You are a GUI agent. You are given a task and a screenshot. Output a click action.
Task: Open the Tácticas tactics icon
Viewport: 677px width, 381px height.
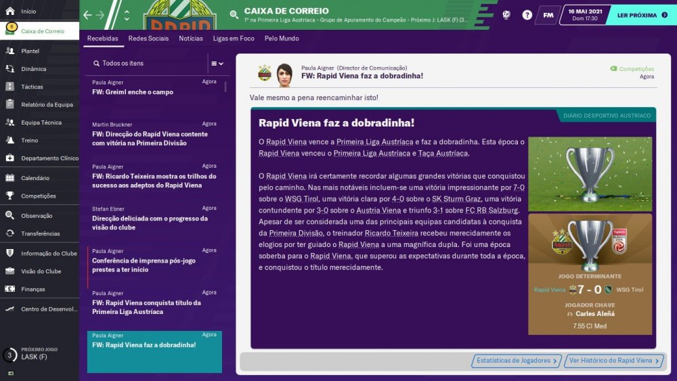9,87
